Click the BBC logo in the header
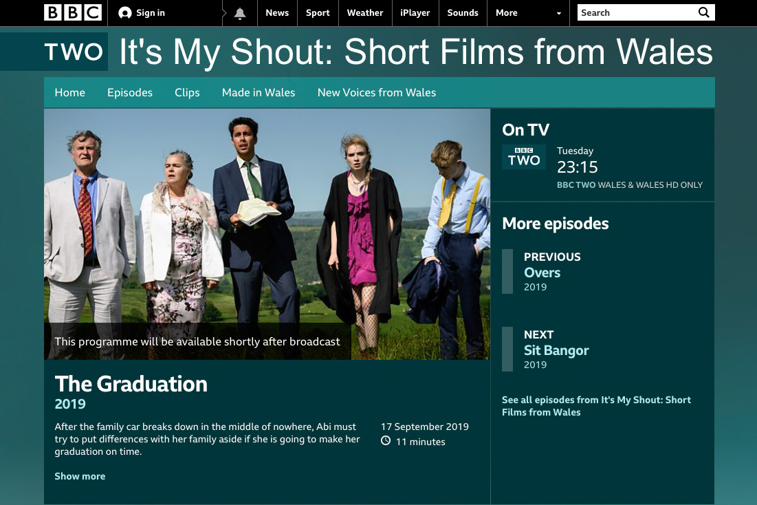 pos(73,12)
